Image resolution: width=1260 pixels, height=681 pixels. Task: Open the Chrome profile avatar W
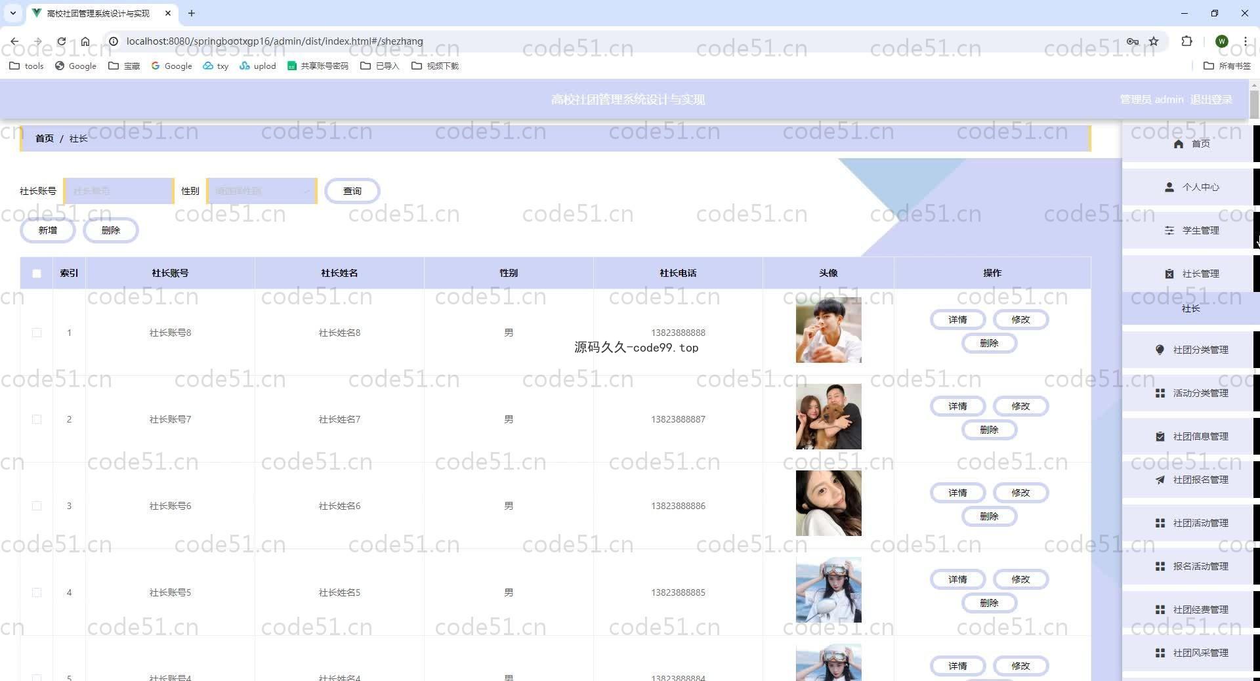click(x=1222, y=41)
